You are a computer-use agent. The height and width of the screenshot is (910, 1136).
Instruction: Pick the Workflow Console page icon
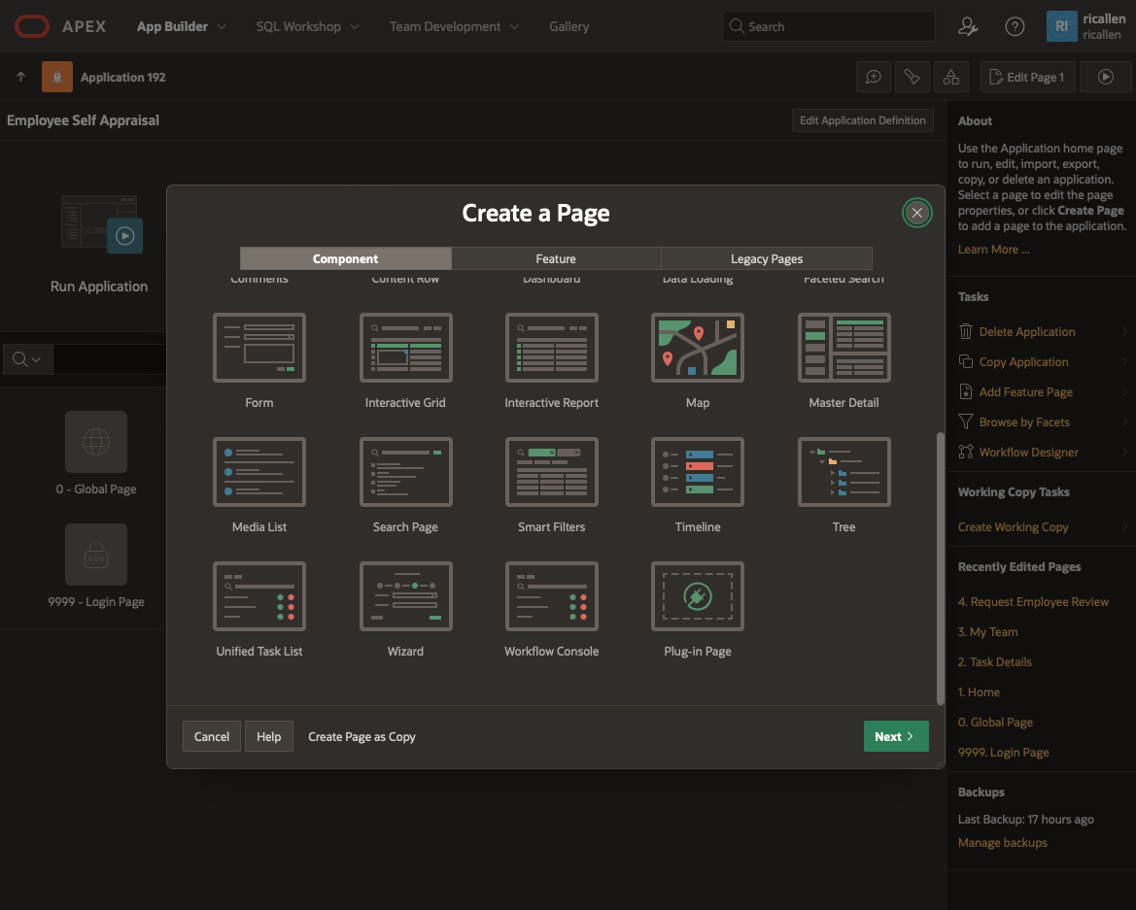click(x=551, y=596)
